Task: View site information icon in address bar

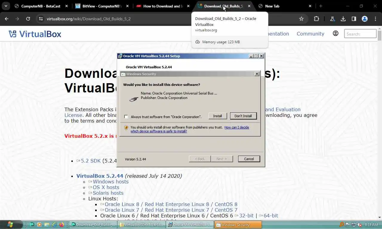Action: pyautogui.click(x=41, y=19)
